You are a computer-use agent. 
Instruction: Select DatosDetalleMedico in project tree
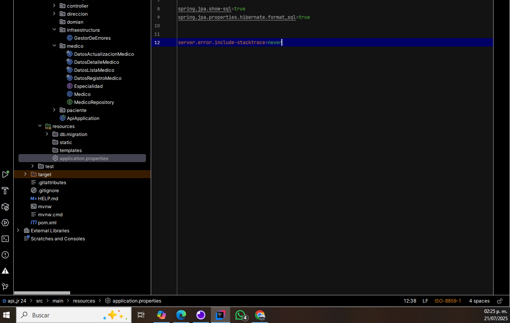click(97, 62)
